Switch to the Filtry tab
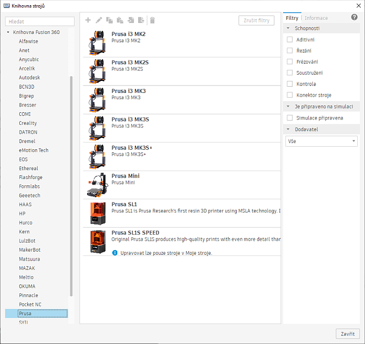365x344 pixels. (292, 18)
